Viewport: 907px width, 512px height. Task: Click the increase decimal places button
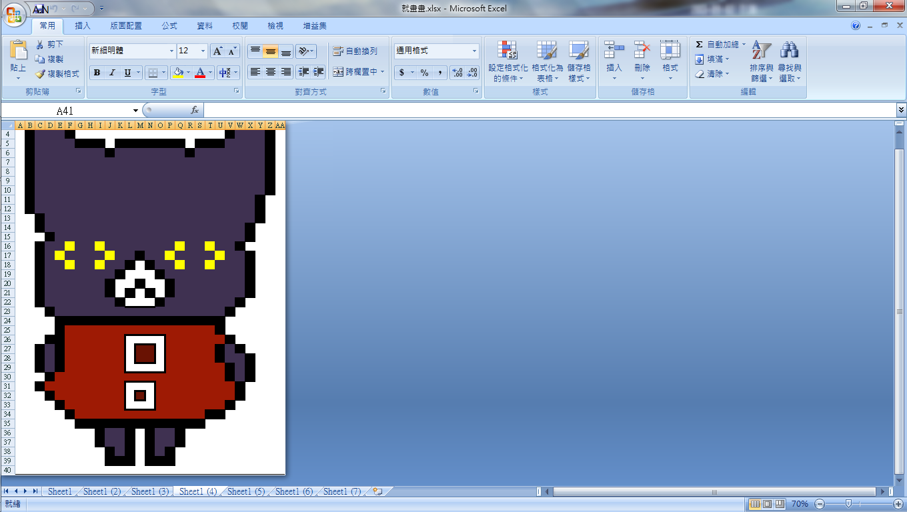click(x=458, y=73)
